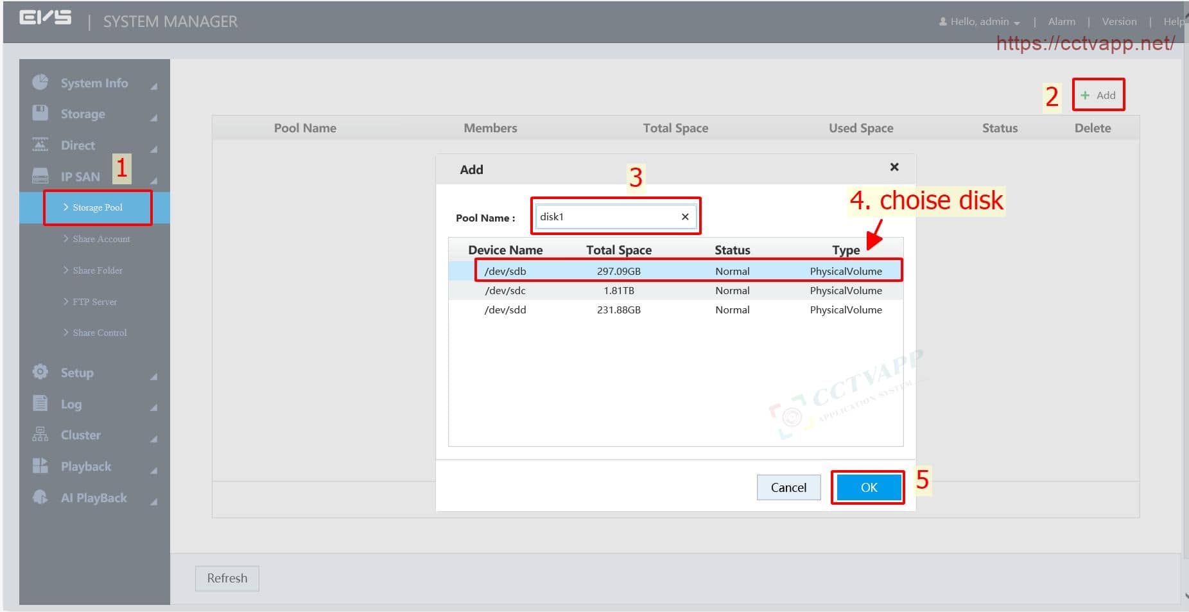Open FTP Server submenu item

point(94,302)
